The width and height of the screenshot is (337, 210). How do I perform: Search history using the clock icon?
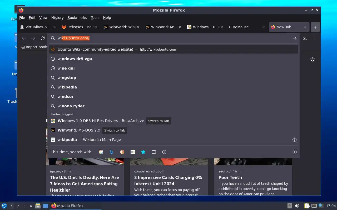tap(164, 152)
